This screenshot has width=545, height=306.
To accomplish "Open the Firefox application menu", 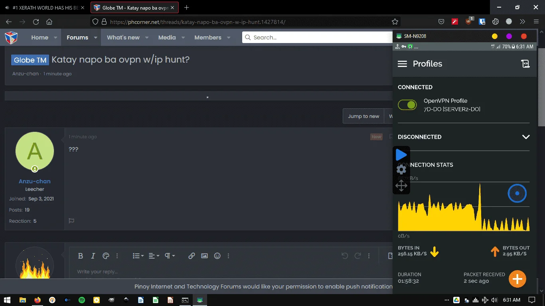I will 536,22.
